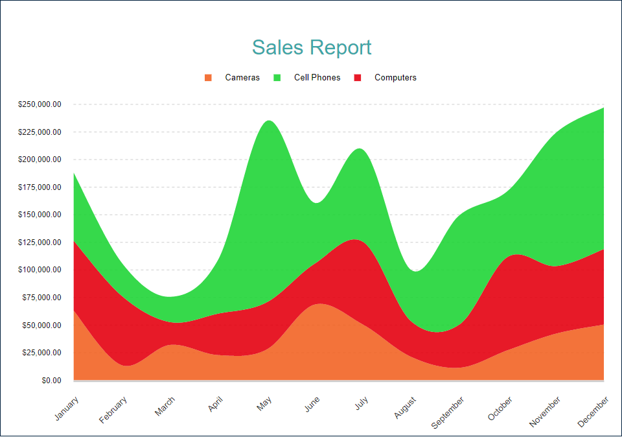
Task: Click the May axis label
Action: 264,405
